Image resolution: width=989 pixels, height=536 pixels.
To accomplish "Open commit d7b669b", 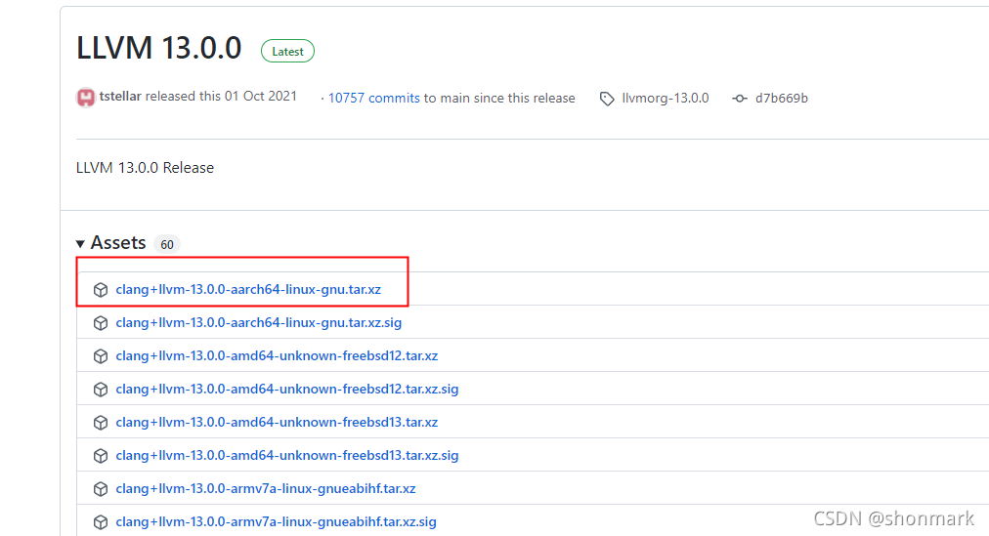I will [782, 99].
